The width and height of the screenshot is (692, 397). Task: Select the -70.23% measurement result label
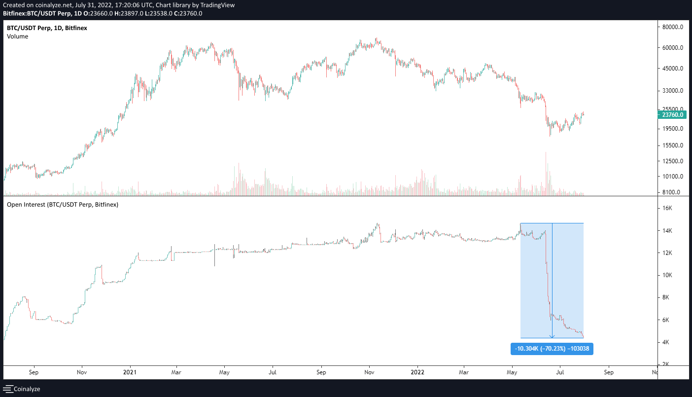(x=552, y=349)
